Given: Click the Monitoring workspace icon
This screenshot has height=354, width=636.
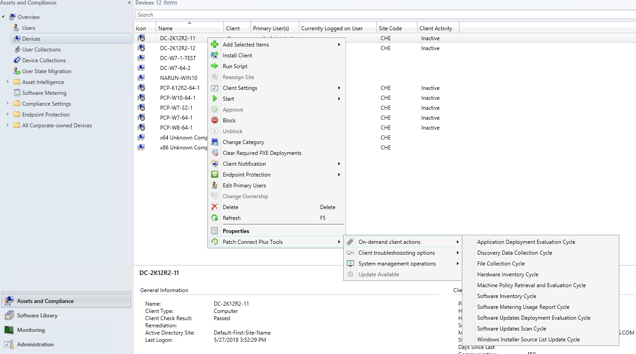Looking at the screenshot, I should [9, 330].
